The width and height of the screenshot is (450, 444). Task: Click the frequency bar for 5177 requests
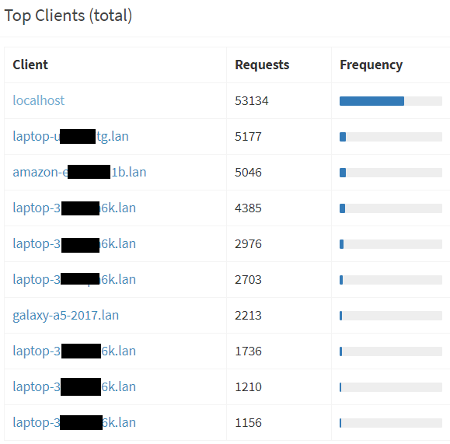click(391, 137)
